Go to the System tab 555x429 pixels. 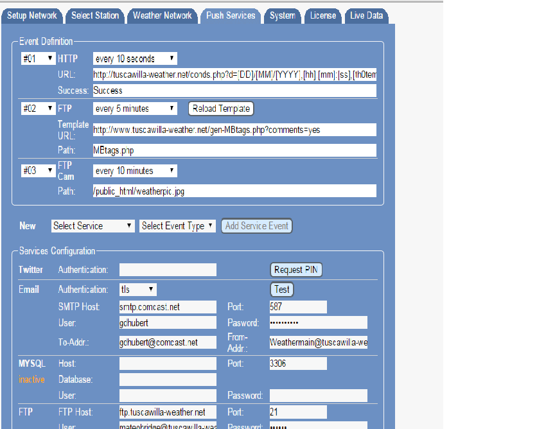tap(282, 15)
